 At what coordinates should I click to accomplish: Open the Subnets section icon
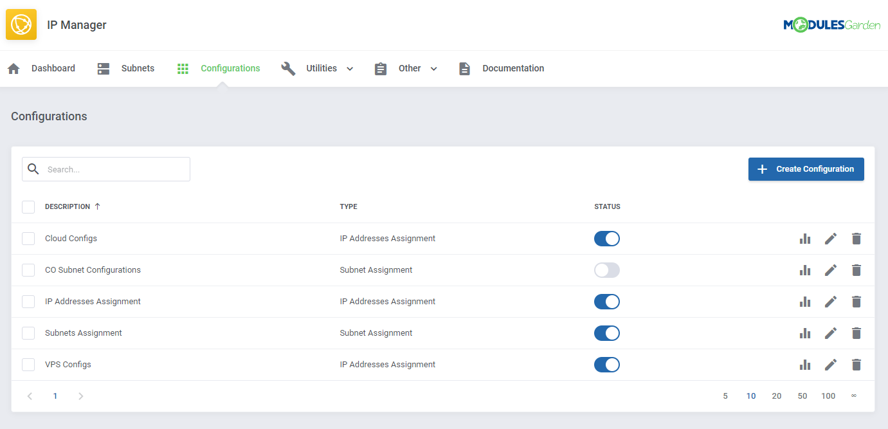[x=103, y=68]
